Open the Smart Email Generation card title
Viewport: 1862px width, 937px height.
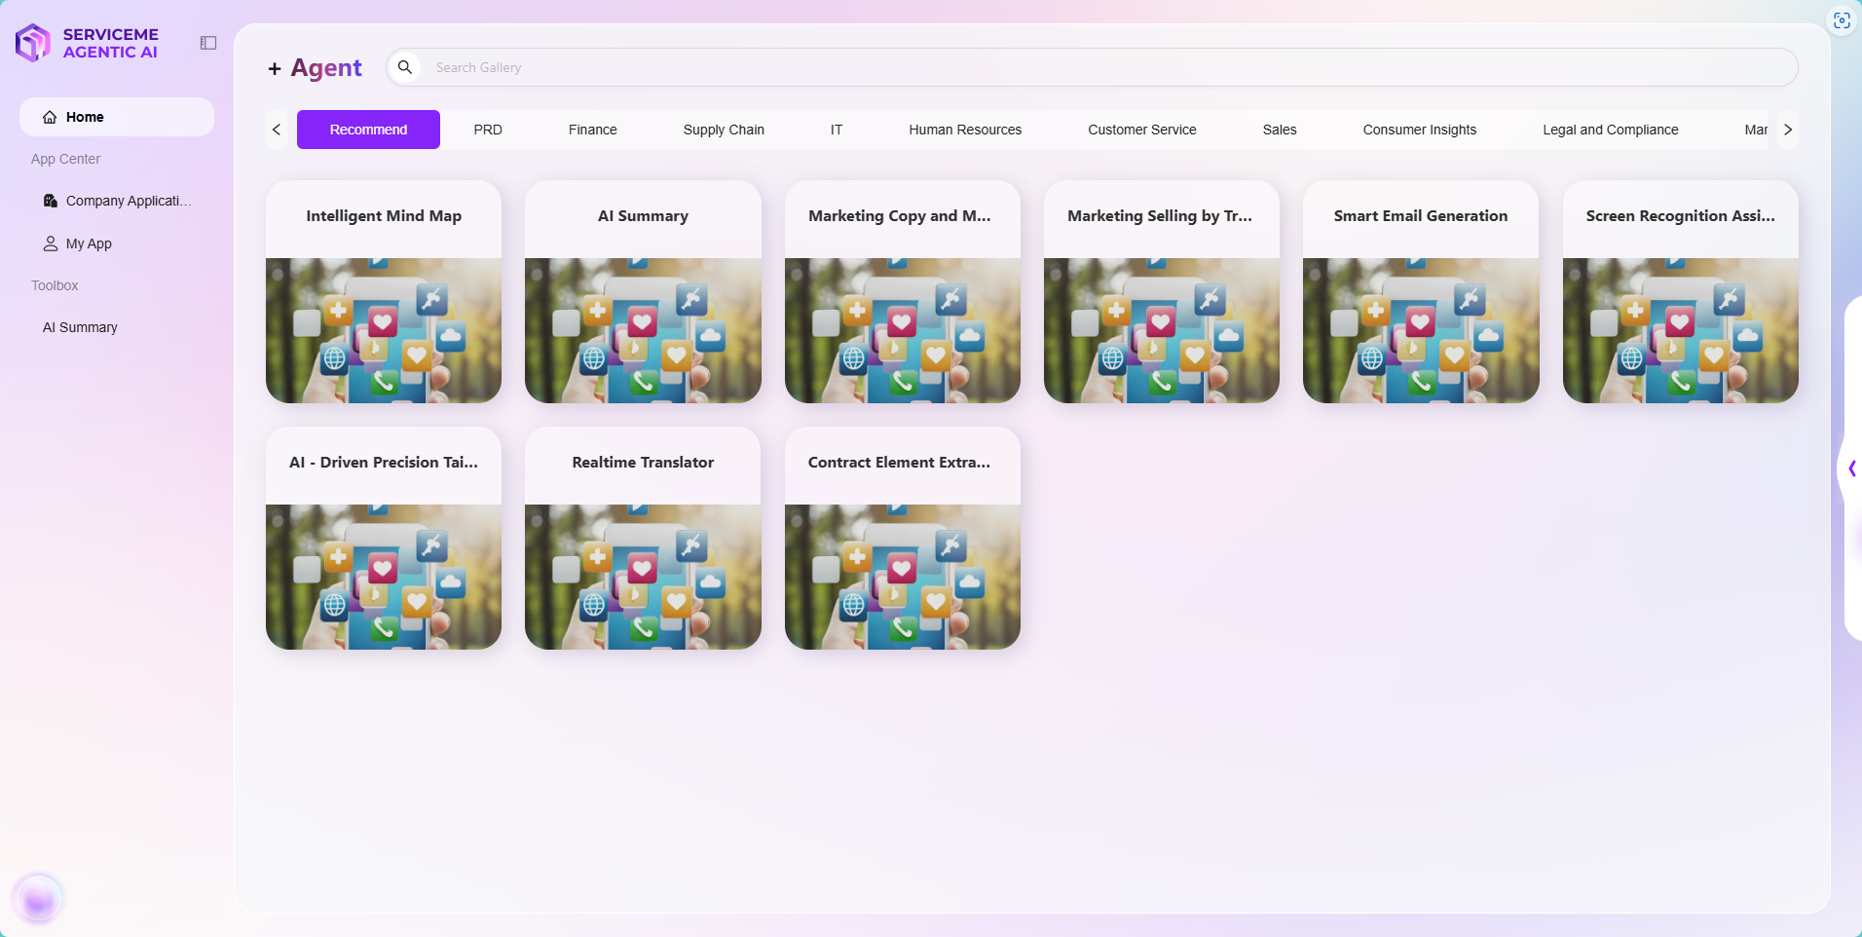[x=1421, y=216]
